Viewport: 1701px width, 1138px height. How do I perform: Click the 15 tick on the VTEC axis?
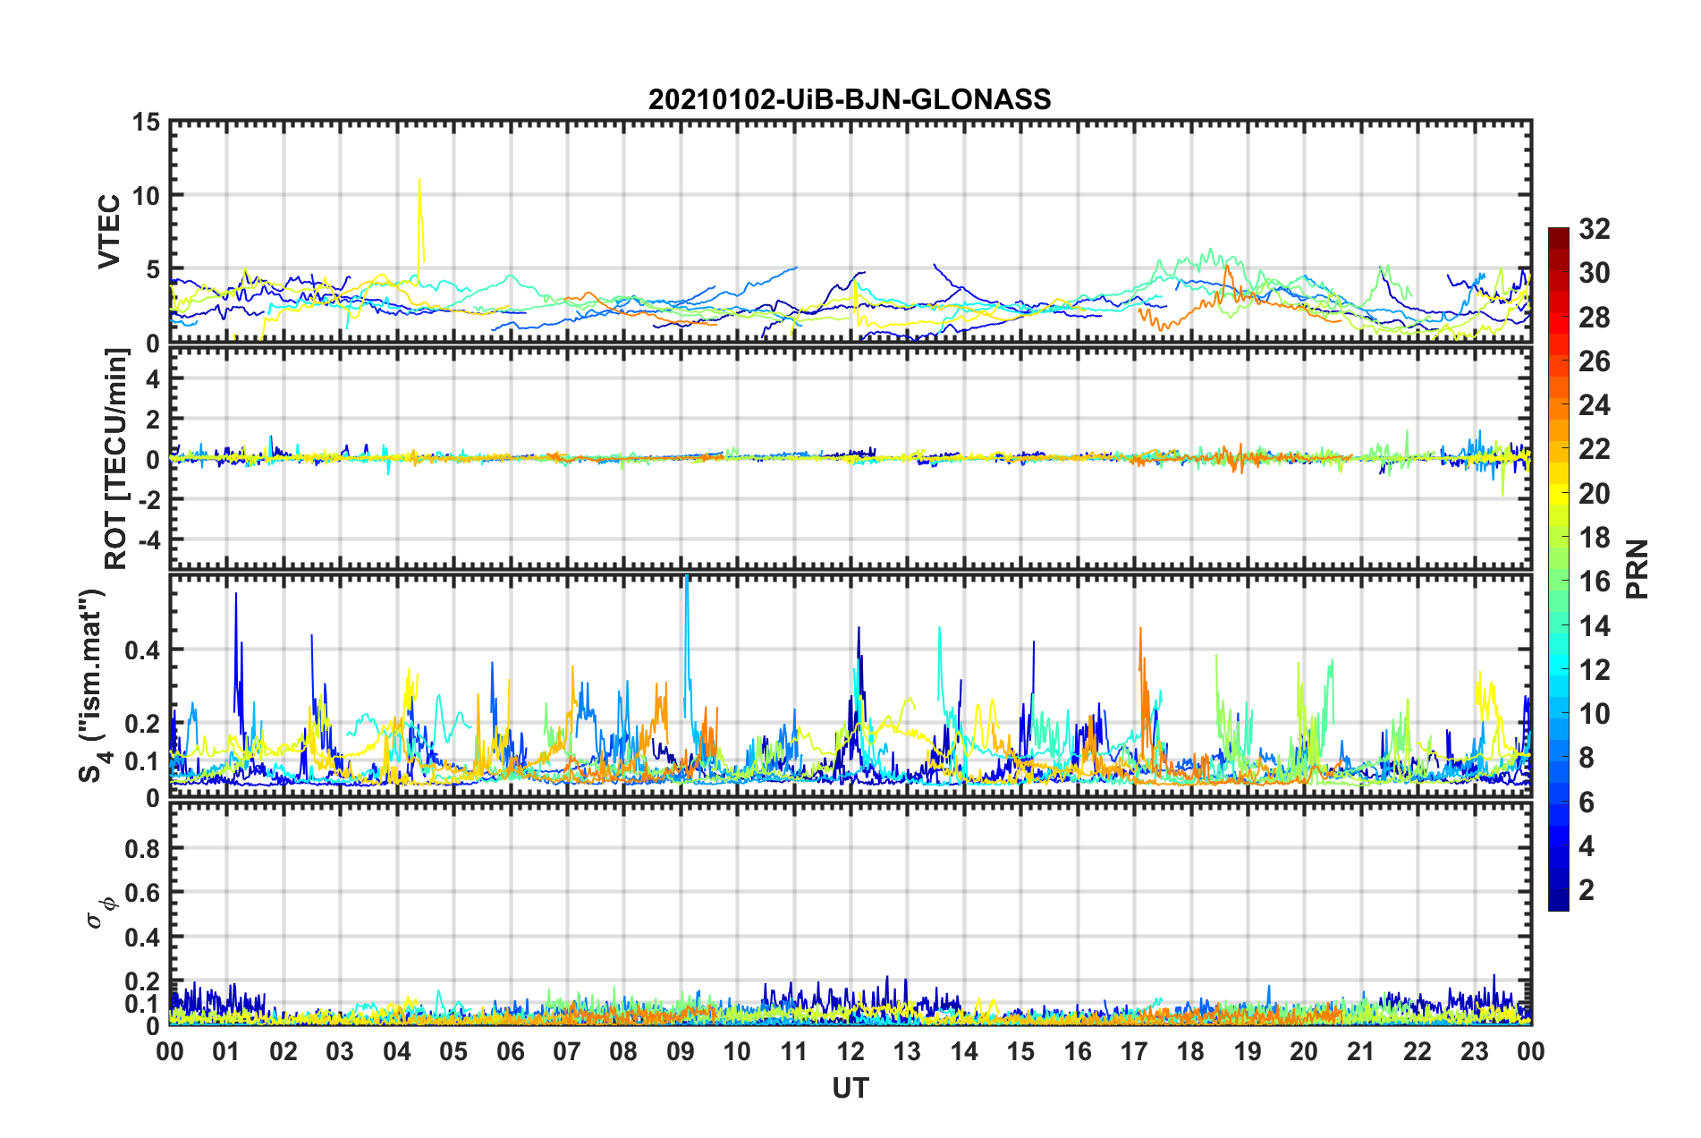pos(146,122)
